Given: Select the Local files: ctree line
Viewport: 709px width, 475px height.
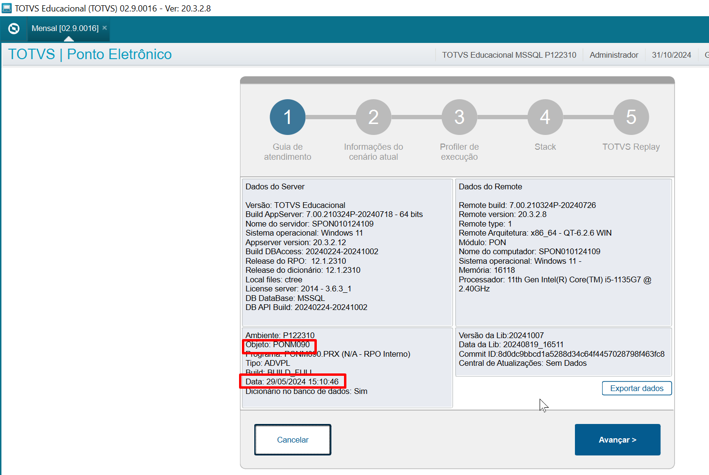Looking at the screenshot, I should click(x=274, y=279).
